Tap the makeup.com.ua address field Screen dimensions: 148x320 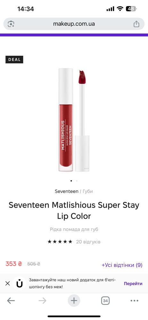pos(74,24)
